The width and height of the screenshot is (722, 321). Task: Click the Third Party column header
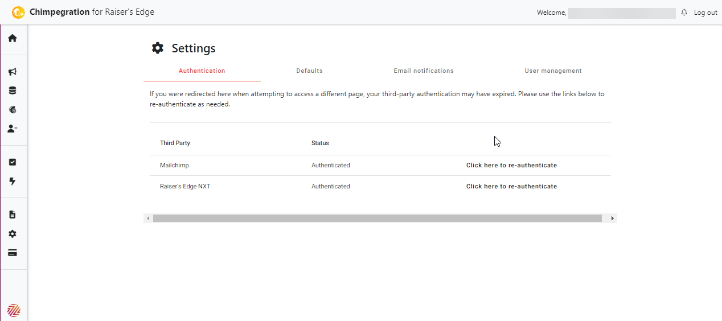[x=175, y=143]
